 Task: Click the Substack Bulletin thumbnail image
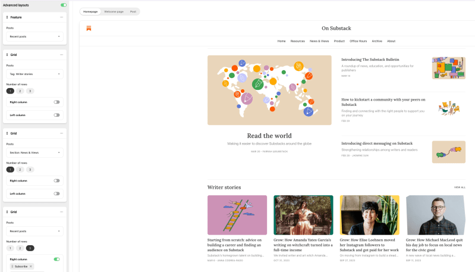tap(449, 68)
